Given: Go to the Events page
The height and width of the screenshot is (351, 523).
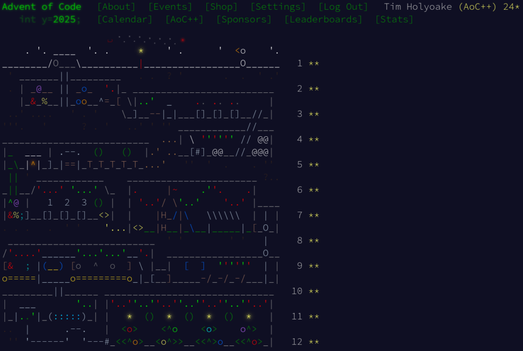Looking at the screenshot, I should pyautogui.click(x=171, y=7).
